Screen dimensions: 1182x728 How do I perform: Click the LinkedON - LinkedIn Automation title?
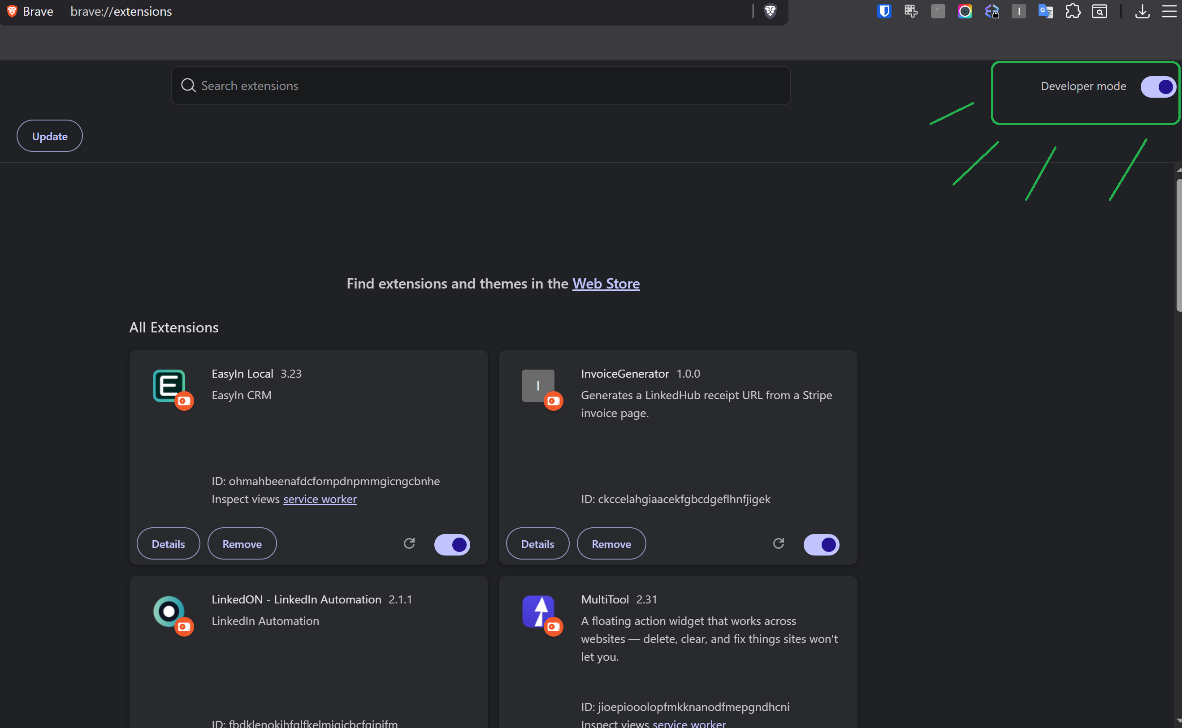(297, 599)
